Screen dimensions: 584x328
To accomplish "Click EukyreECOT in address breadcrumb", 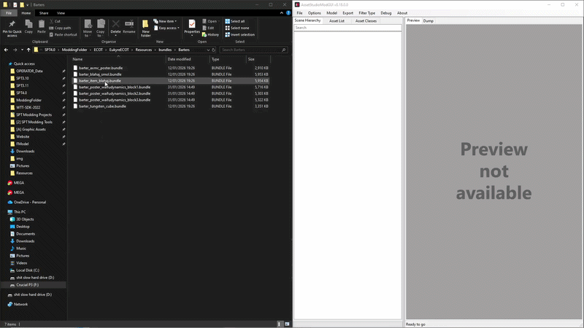I will click(119, 50).
